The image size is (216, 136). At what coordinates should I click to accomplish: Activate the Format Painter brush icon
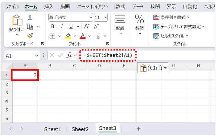pyautogui.click(x=30, y=36)
